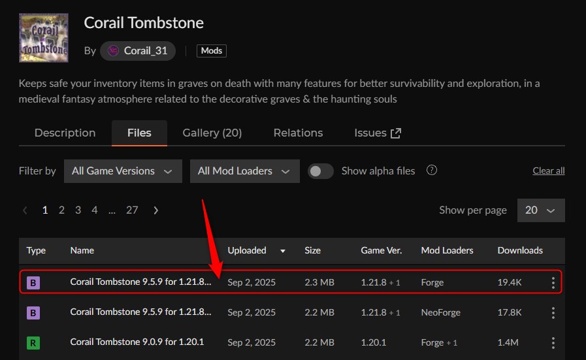This screenshot has height=360, width=586.
Task: Go to the Relations tab
Action: click(298, 133)
